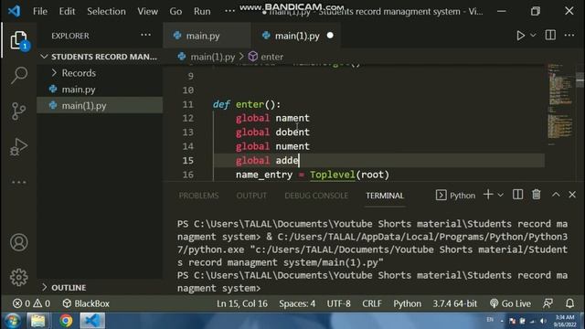Open the Manage gear icon
Screen dimensions: 585x329
tap(18, 277)
